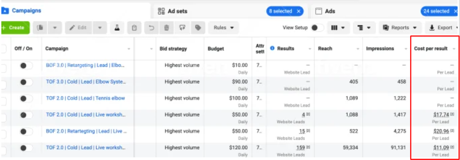Open the Reports dropdown
This screenshot has width=460, height=160.
point(399,28)
